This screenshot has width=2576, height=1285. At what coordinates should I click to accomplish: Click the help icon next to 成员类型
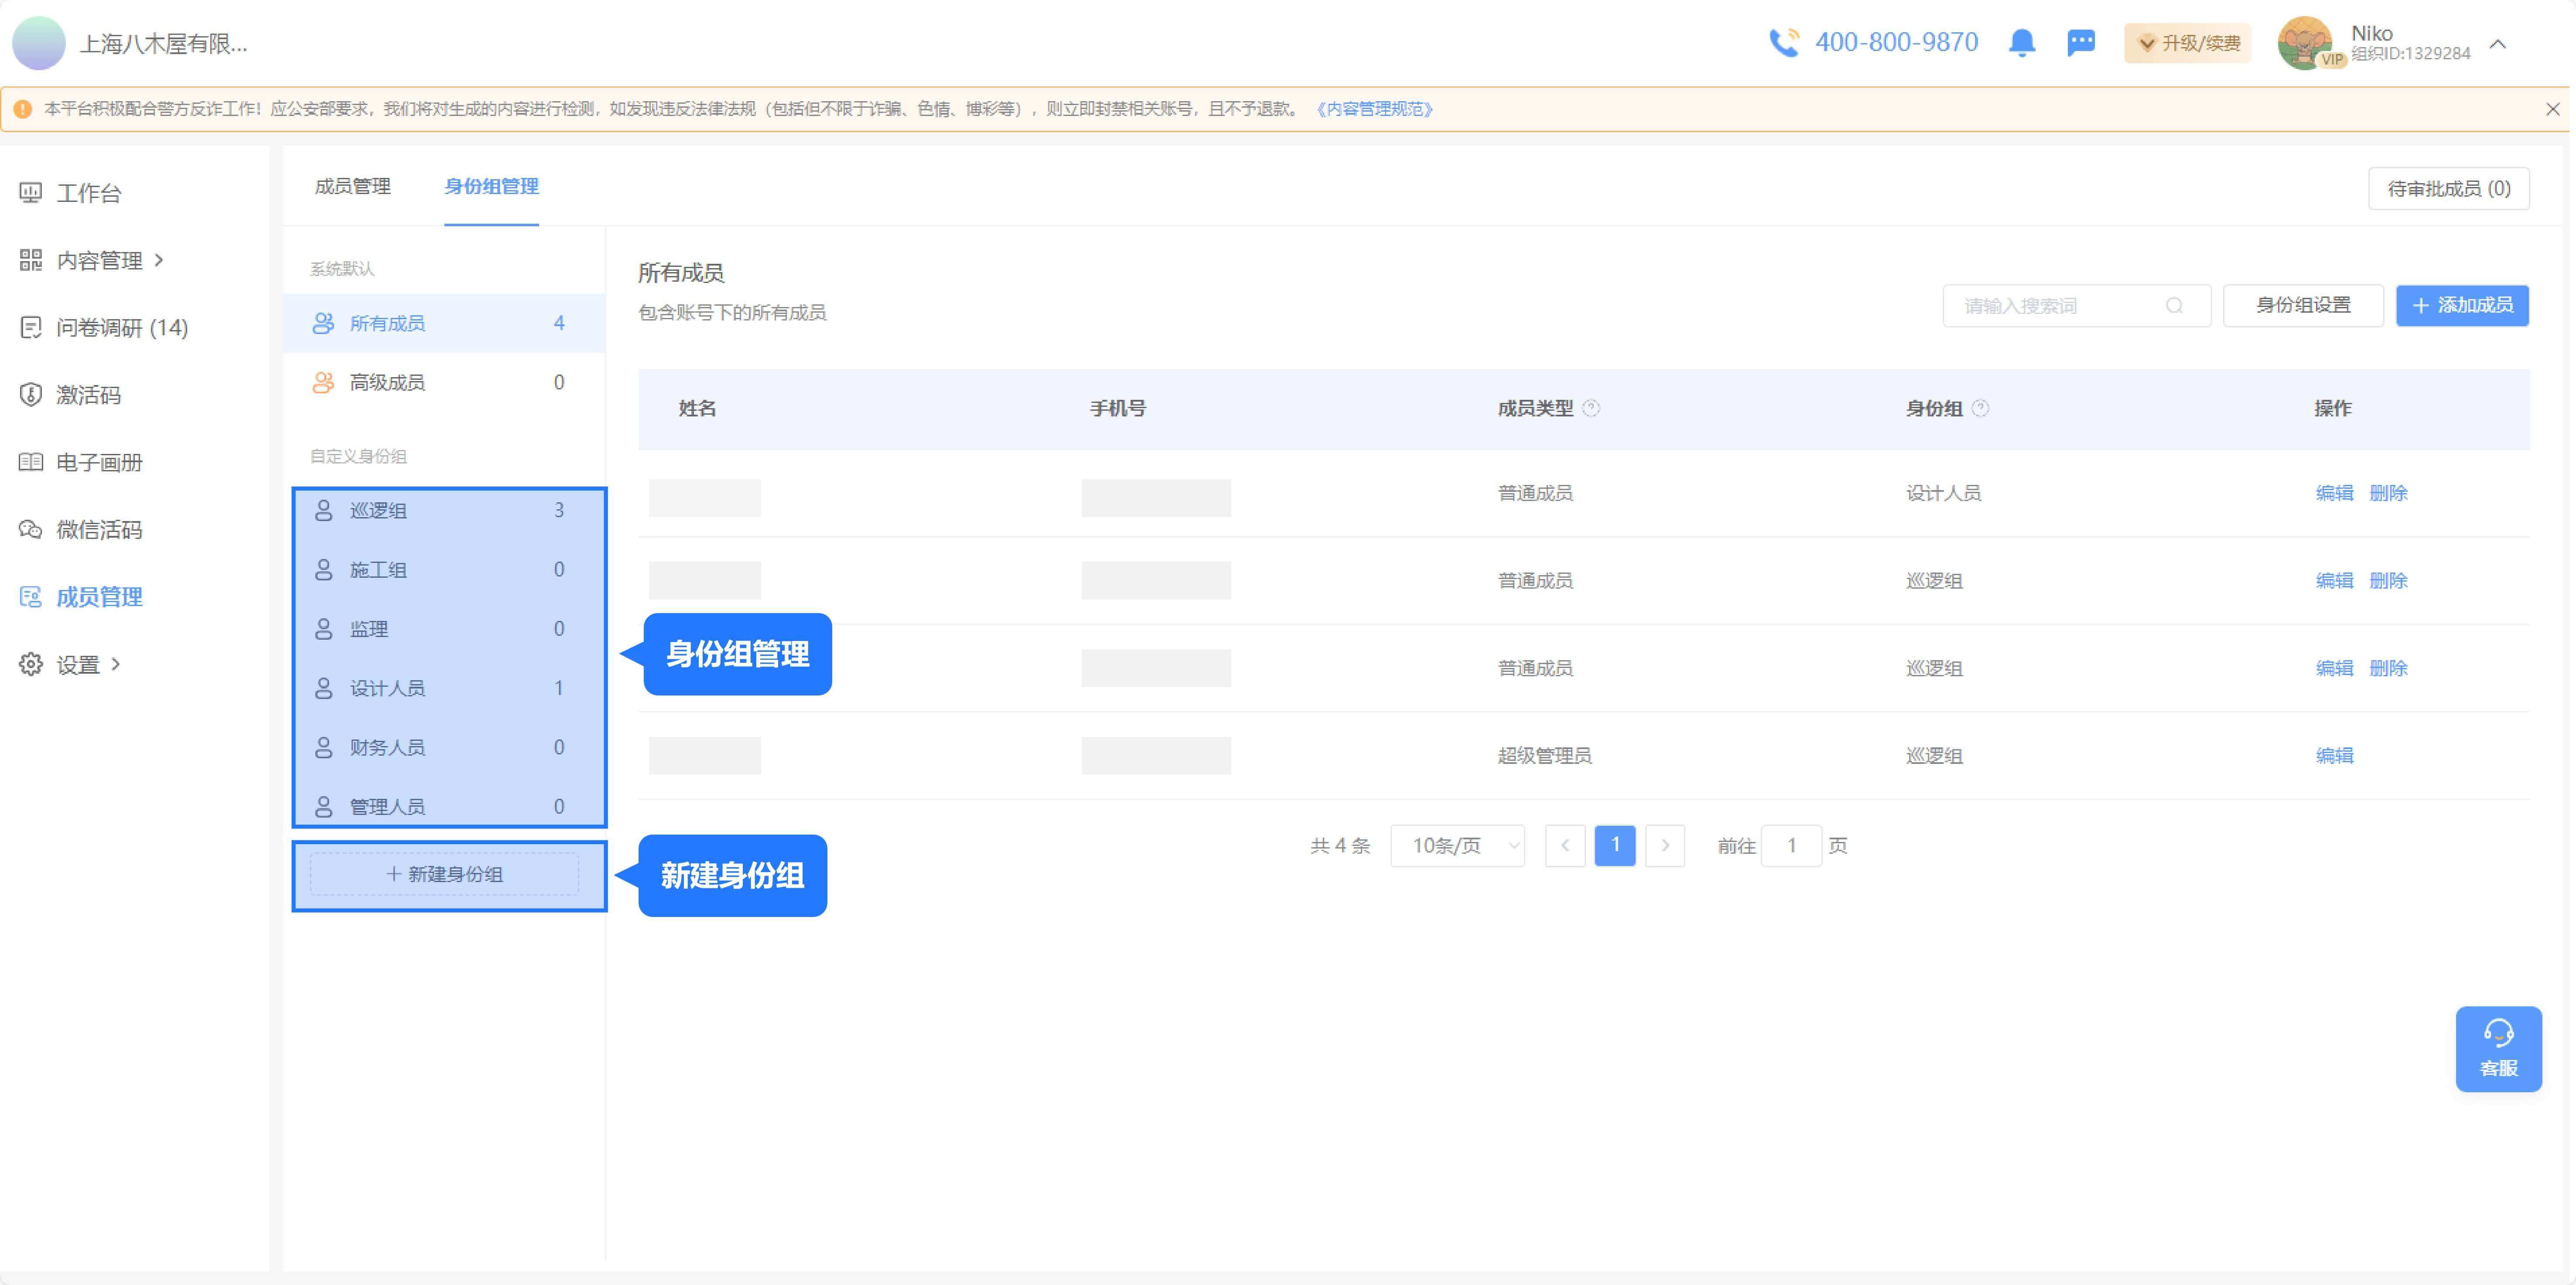[1591, 408]
